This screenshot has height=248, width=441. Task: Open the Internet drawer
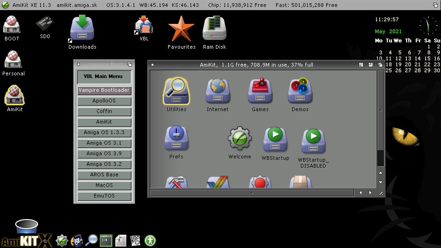pyautogui.click(x=218, y=91)
